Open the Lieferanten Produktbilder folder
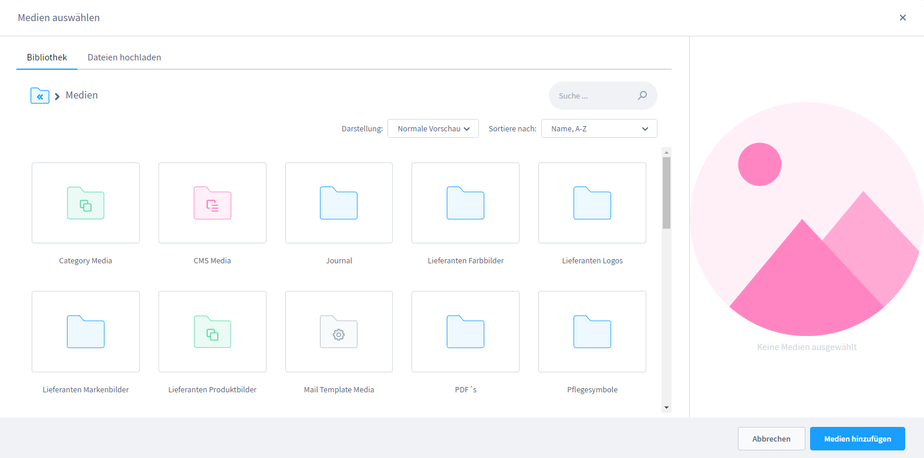Screen dimensions: 924x458 point(213,331)
